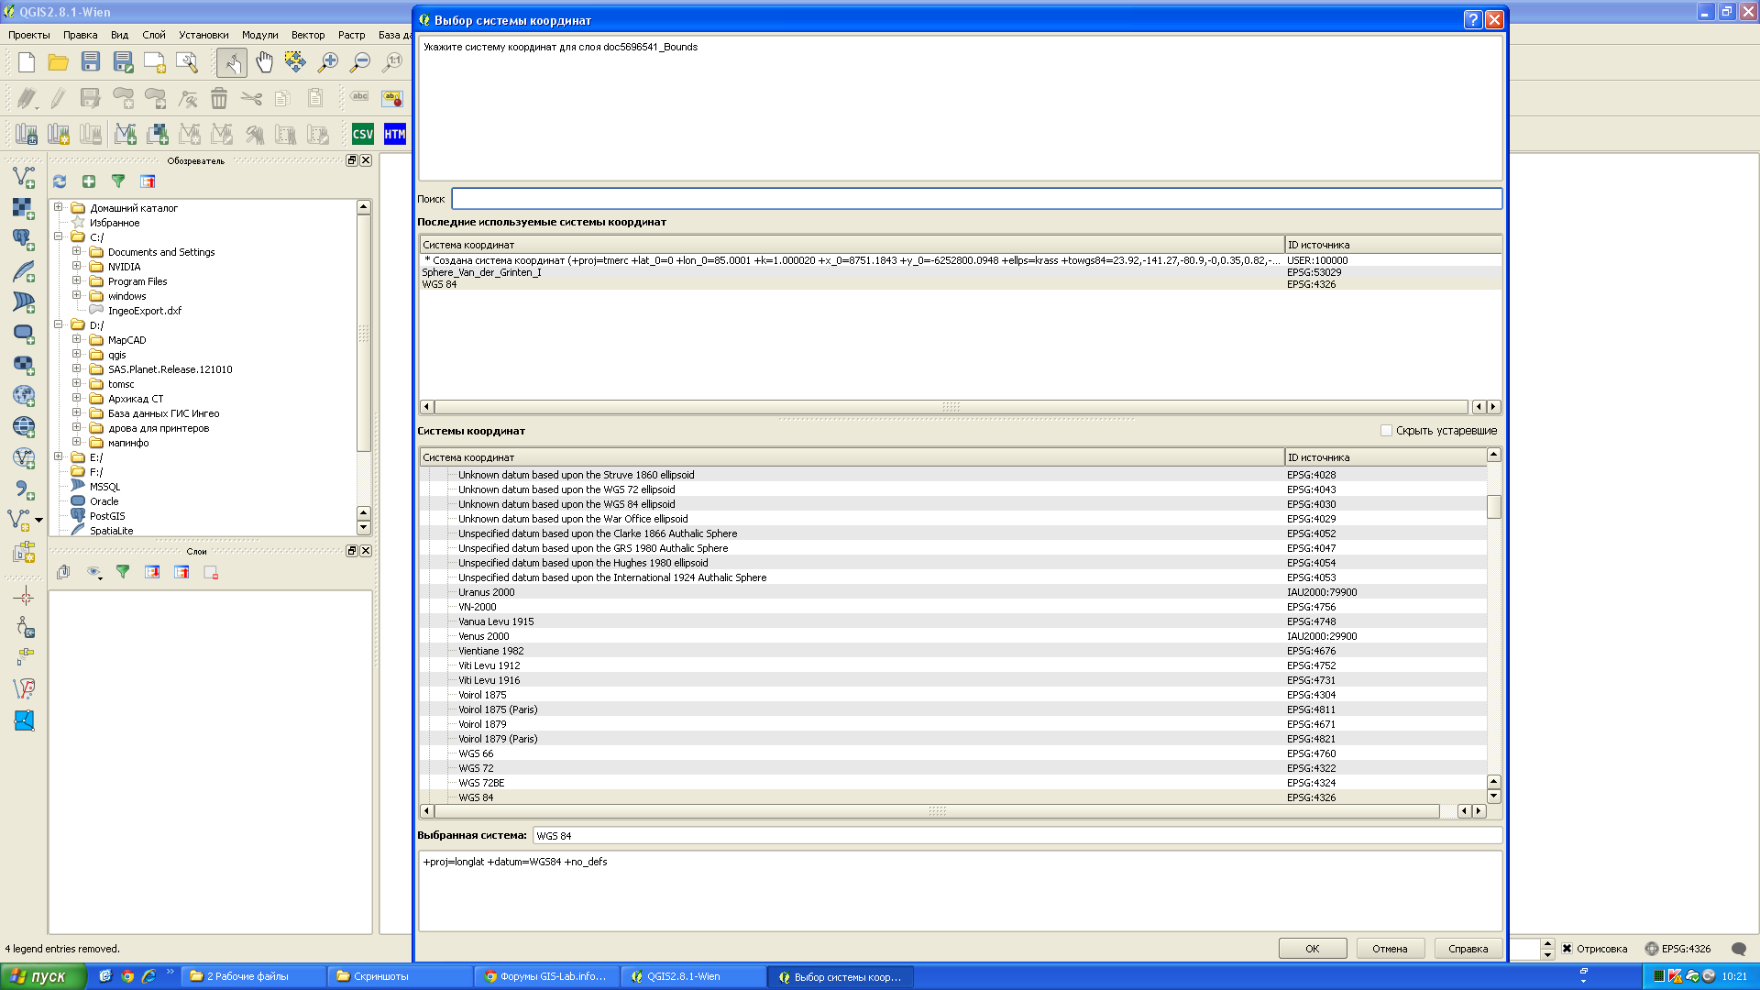Select the Zoom In magnifier tool
The width and height of the screenshot is (1760, 990).
pyautogui.click(x=327, y=62)
